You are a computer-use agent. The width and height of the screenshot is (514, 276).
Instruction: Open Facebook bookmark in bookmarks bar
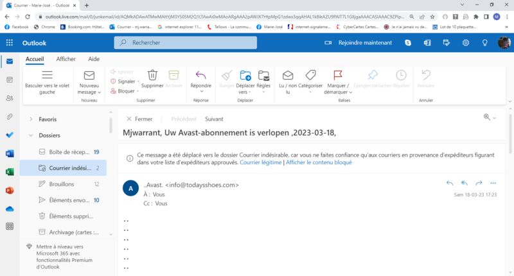click(17, 27)
